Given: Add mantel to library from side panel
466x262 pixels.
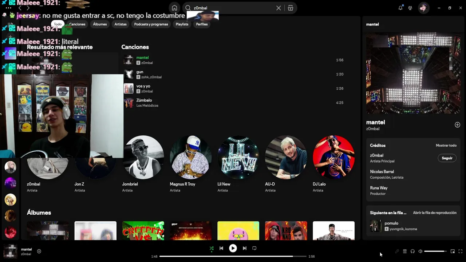Looking at the screenshot, I should tap(457, 125).
